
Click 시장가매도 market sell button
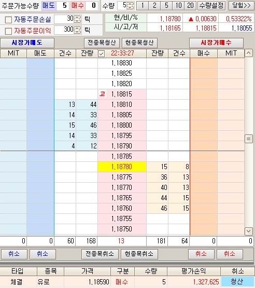[27, 43]
